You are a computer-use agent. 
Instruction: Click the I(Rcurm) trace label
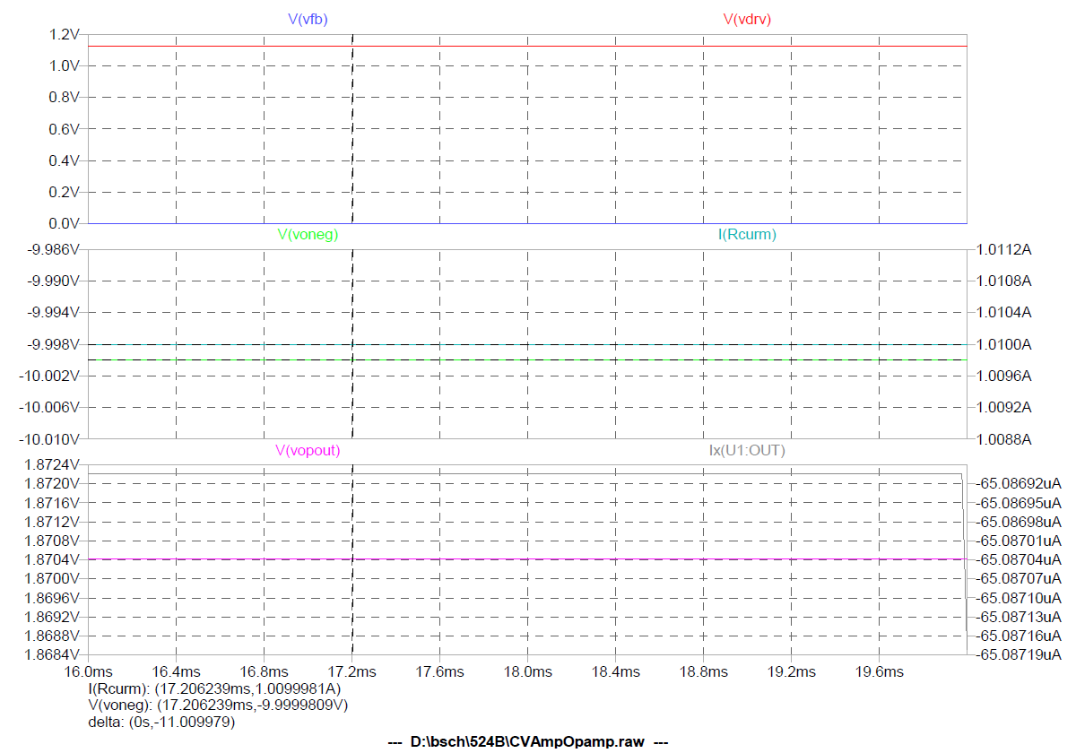click(747, 235)
